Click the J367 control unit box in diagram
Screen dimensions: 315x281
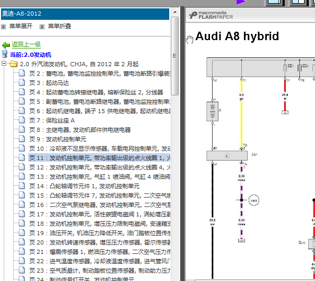pyautogui.click(x=227, y=155)
